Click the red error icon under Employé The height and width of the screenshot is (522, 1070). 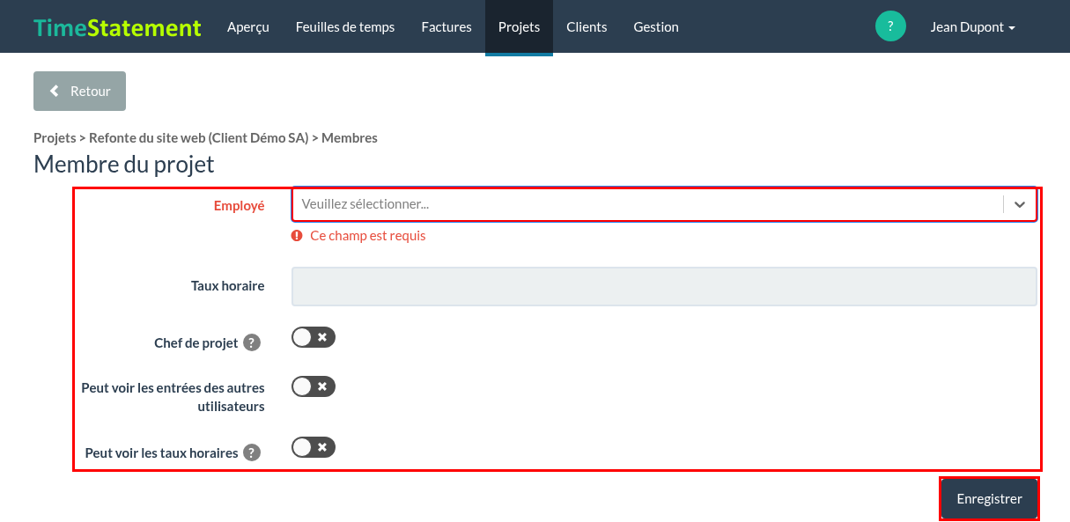297,236
